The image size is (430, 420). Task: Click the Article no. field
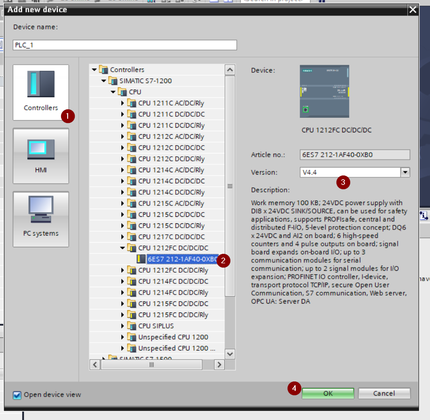coord(355,155)
